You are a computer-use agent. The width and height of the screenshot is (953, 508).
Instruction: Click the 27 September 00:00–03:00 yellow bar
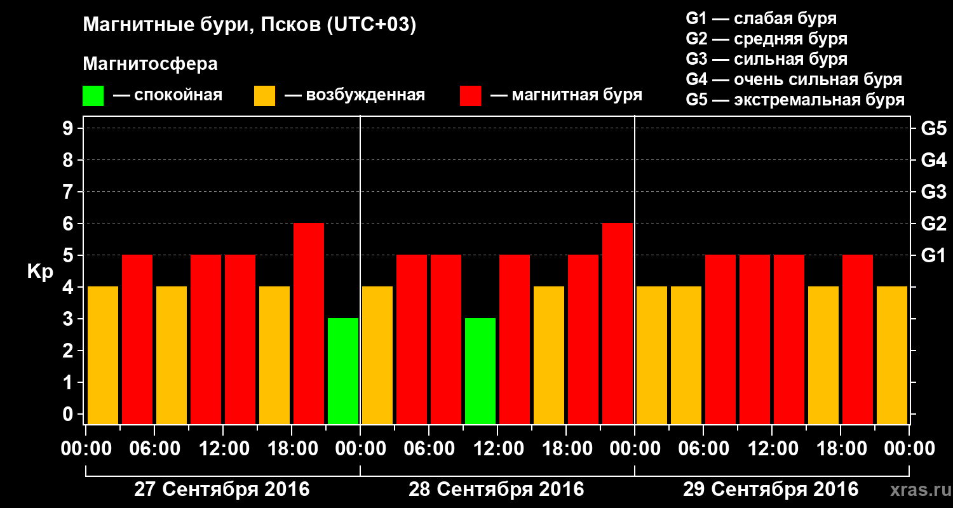point(103,355)
